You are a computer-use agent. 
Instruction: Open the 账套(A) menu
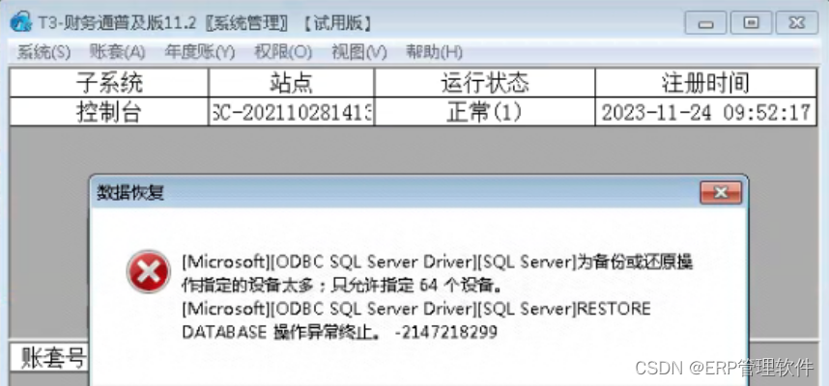[x=117, y=52]
